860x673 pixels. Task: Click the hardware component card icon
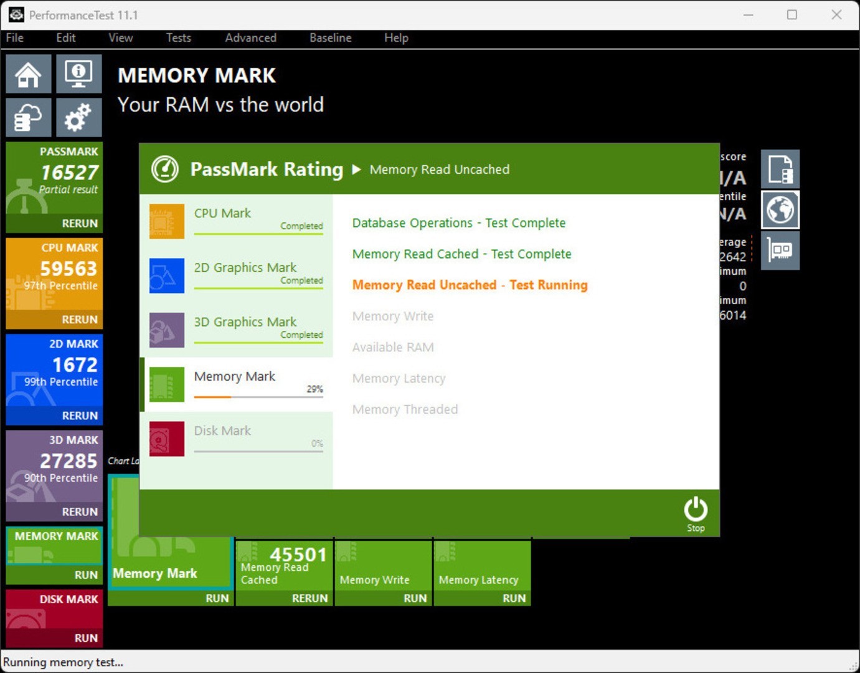(x=780, y=251)
